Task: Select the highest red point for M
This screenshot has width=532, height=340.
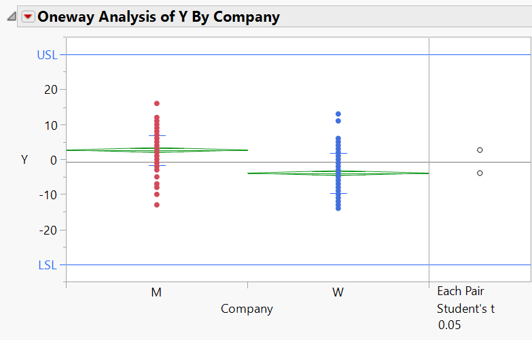Action: tap(157, 103)
